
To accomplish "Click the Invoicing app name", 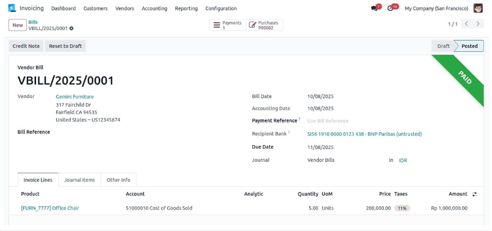I will (32, 8).
